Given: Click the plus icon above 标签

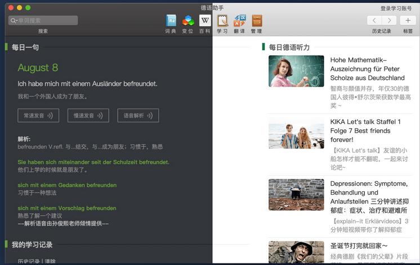Looking at the screenshot, I should point(408,20).
